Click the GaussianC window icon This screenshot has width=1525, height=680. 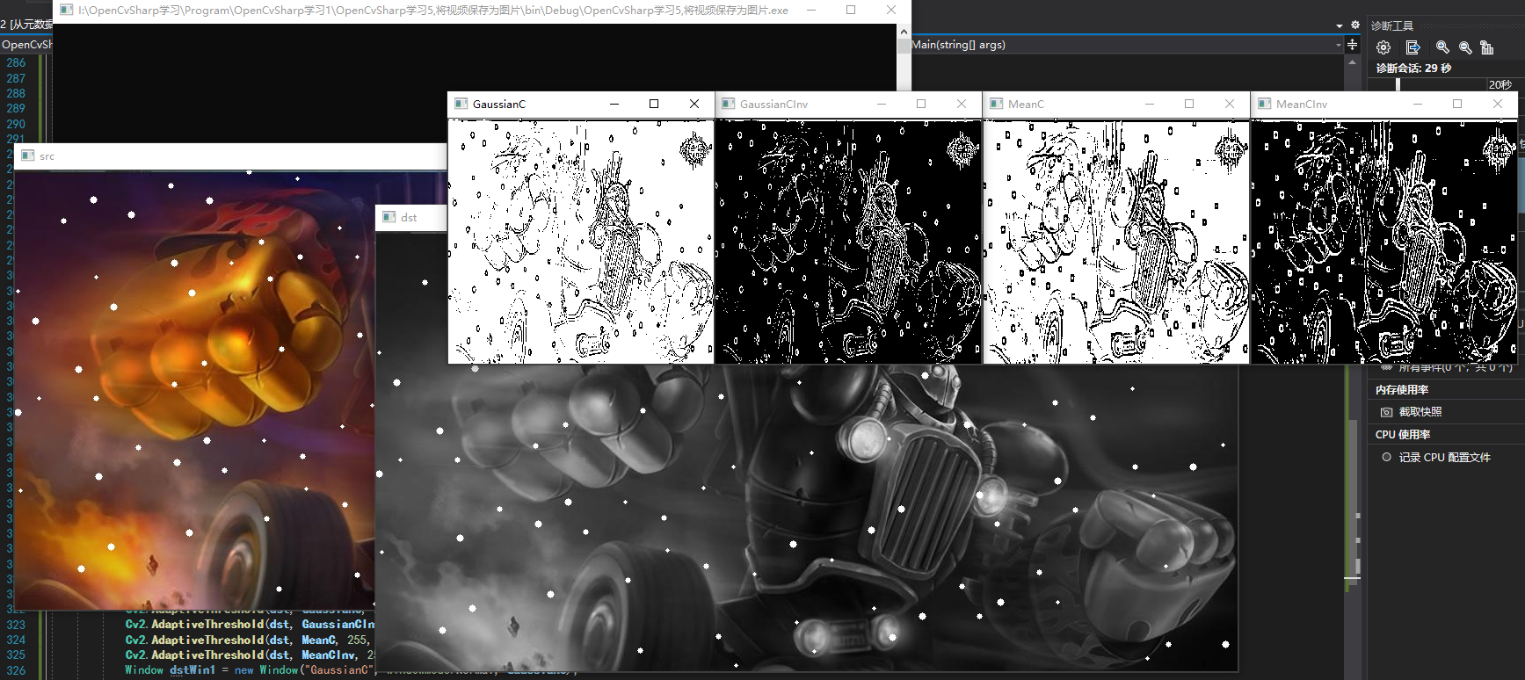click(461, 104)
